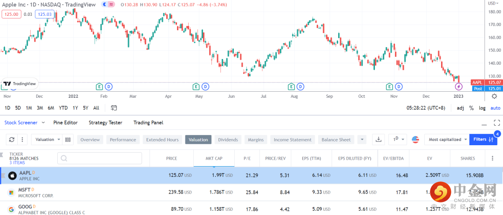Screen dimensions: 503x215
Task: Open the screener three-dot options menu
Action: point(493,158)
